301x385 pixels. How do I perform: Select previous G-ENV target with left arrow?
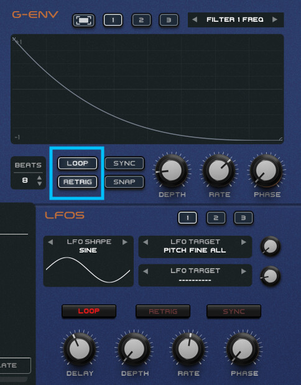[195, 20]
